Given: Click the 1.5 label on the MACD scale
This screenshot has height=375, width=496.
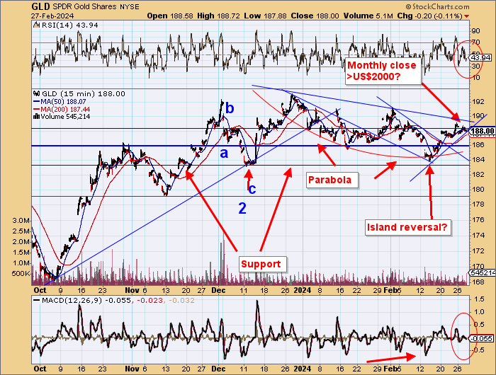Looking at the screenshot, I should tap(480, 299).
